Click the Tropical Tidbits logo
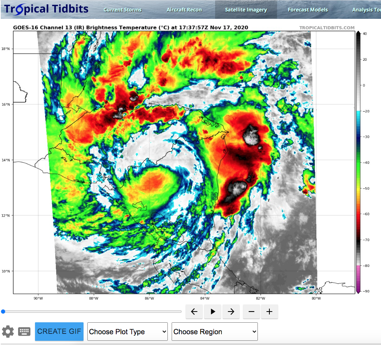This screenshot has height=345, width=381. pyautogui.click(x=46, y=9)
